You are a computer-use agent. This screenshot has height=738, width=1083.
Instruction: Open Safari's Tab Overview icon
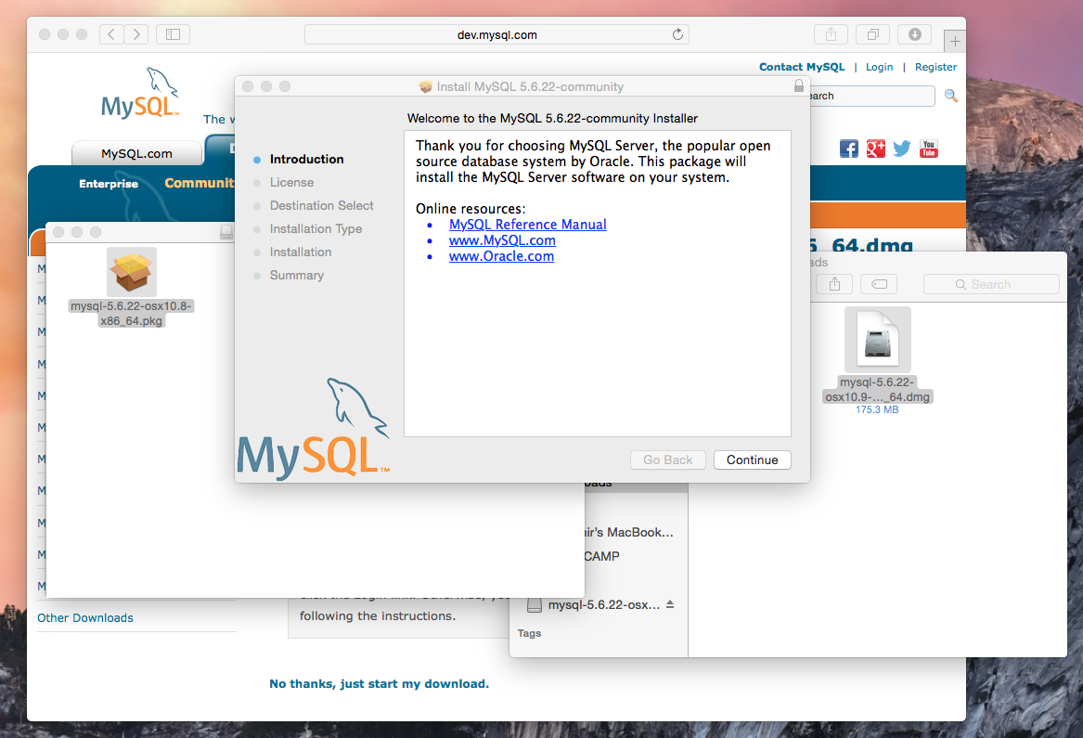(x=871, y=33)
